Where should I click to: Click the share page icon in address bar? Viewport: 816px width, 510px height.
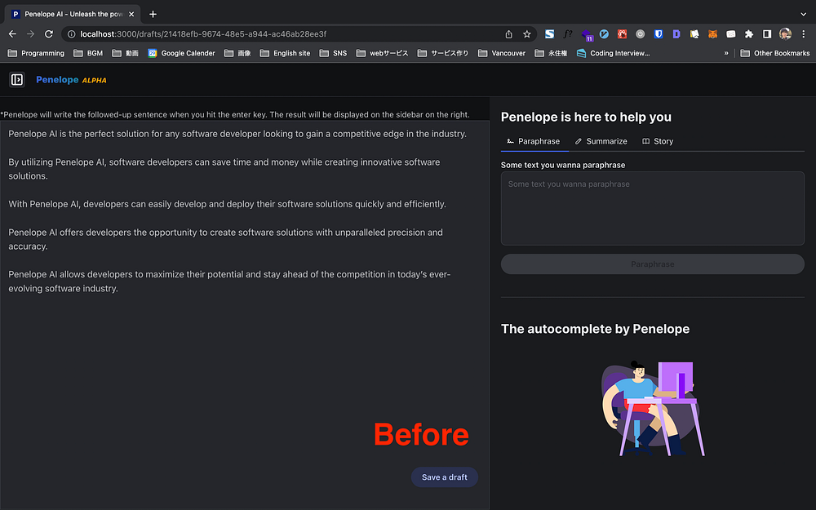coord(509,33)
